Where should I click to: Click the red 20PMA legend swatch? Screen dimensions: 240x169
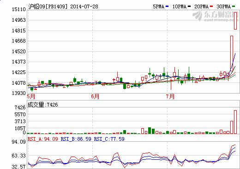(x=211, y=6)
